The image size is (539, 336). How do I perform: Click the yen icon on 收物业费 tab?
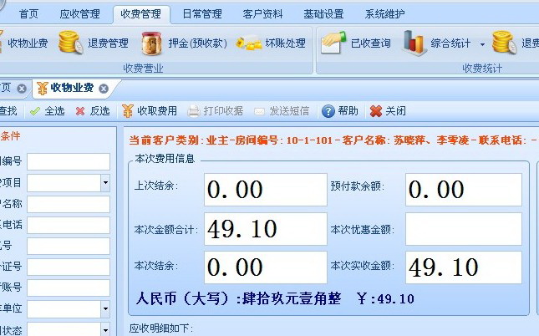[x=43, y=89]
